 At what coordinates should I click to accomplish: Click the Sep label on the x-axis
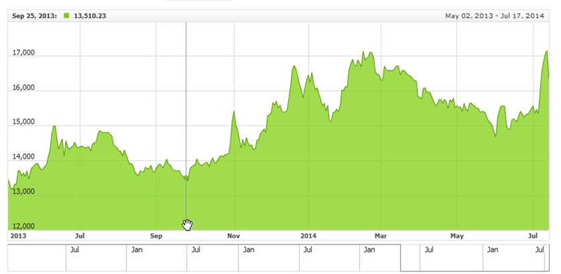point(156,236)
